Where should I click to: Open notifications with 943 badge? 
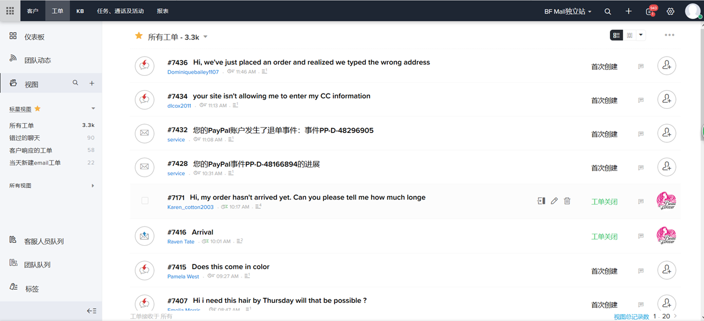coord(650,12)
